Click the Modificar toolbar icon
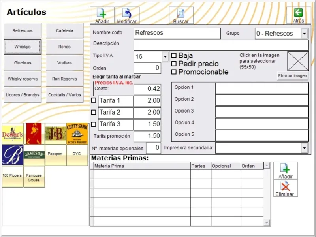Image resolution: width=316 pixels, height=237 pixels. (x=127, y=15)
